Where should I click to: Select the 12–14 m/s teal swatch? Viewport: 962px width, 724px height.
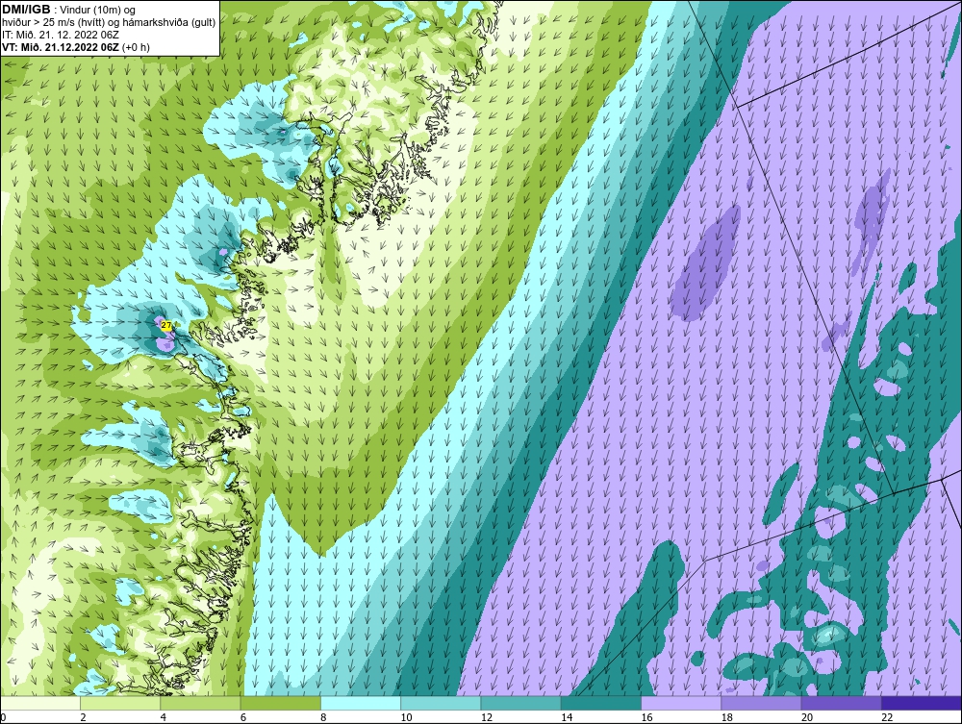520,703
